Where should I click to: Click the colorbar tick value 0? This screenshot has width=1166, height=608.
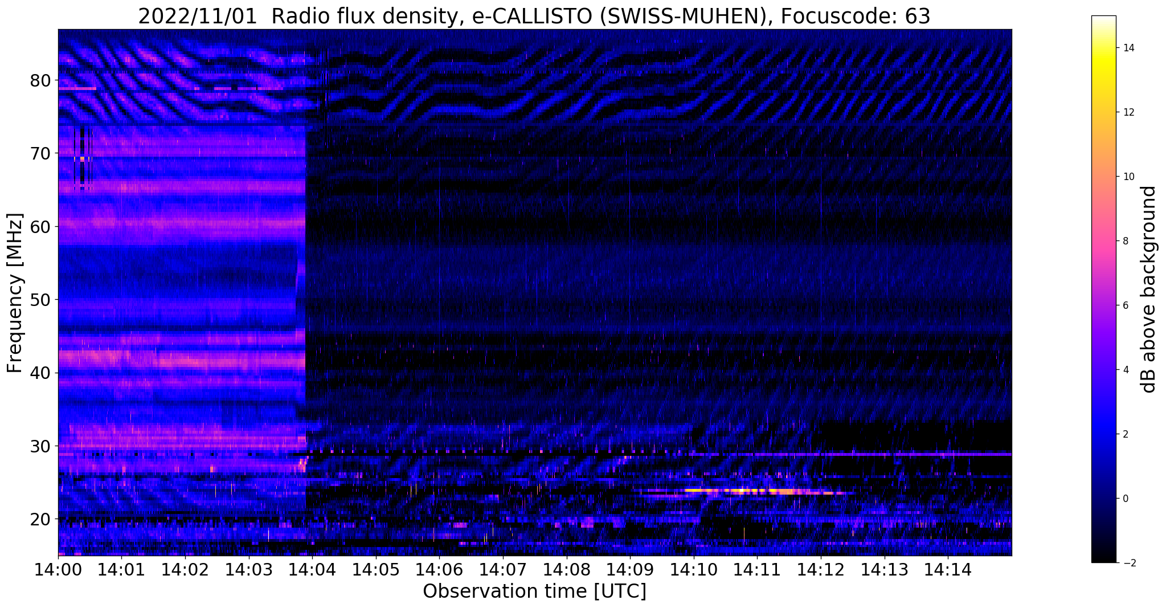(1124, 499)
